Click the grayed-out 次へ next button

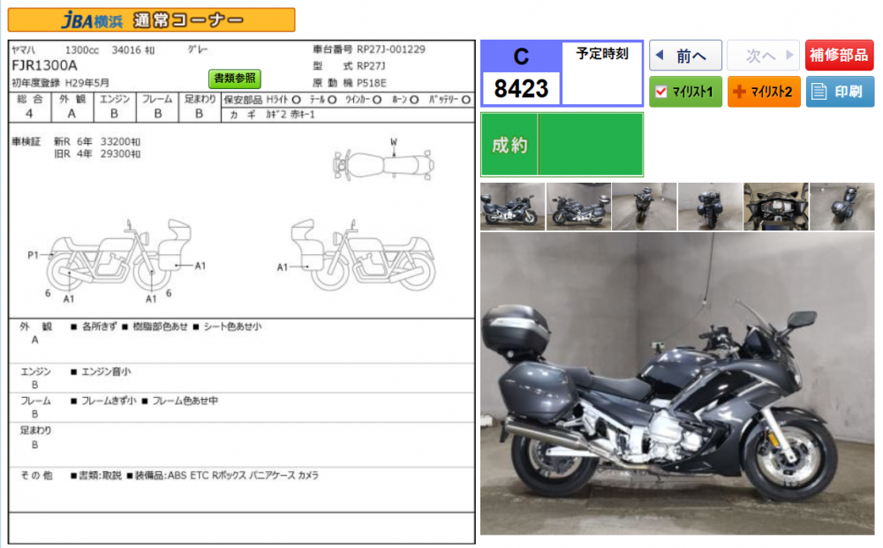763,56
